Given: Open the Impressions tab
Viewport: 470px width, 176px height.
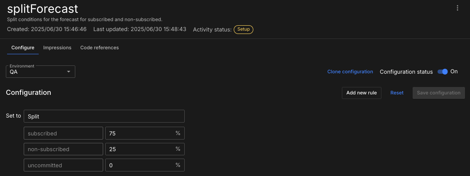Looking at the screenshot, I should point(57,48).
